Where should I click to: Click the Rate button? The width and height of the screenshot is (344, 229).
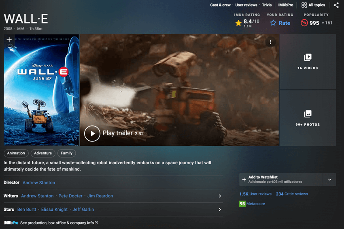coord(280,23)
